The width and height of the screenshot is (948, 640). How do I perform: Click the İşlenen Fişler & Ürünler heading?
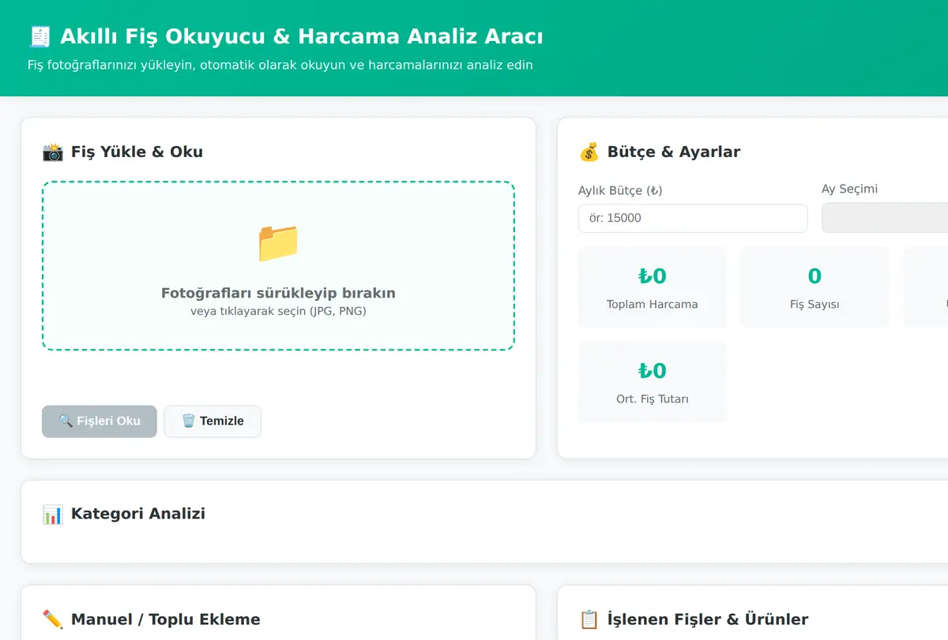tap(708, 619)
